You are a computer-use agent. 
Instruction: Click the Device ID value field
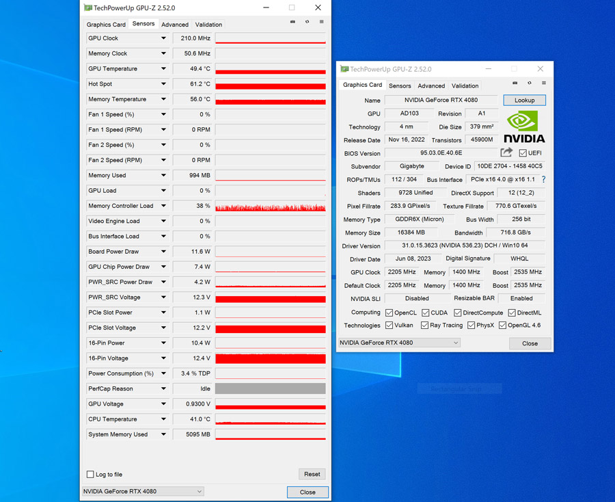click(x=510, y=166)
